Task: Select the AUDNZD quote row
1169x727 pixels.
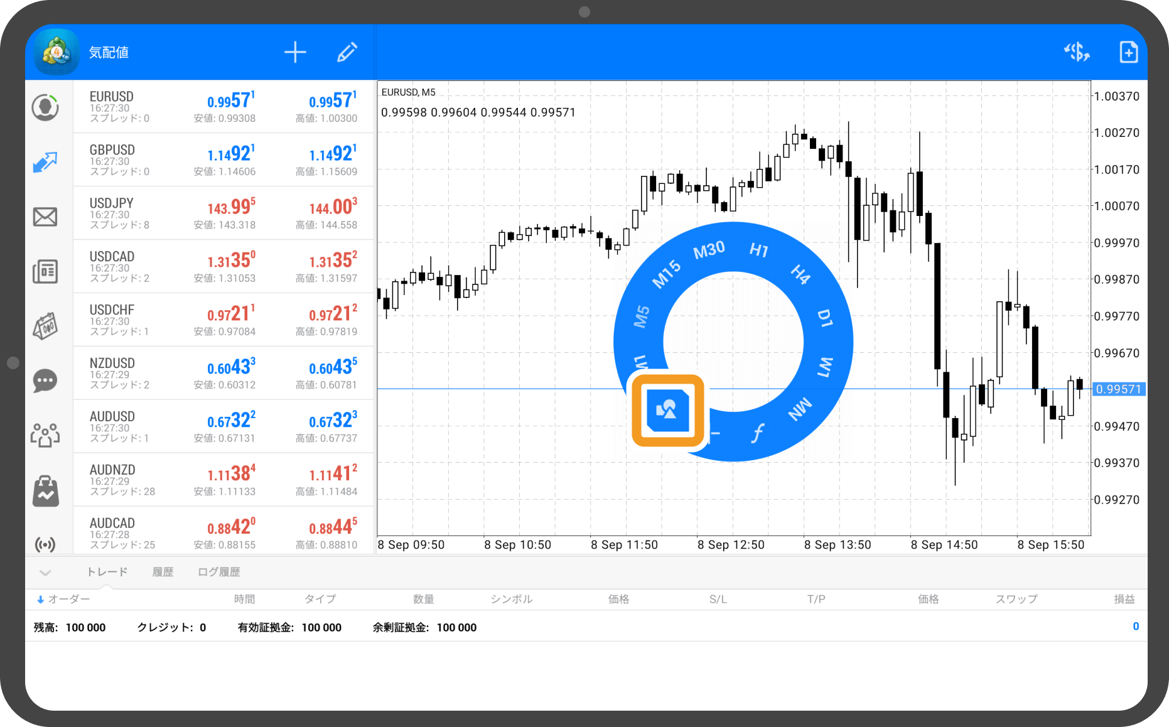Action: pyautogui.click(x=224, y=480)
